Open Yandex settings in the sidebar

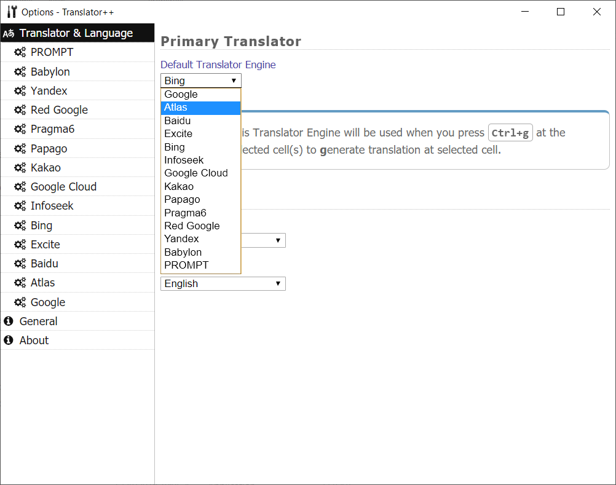tap(77, 91)
